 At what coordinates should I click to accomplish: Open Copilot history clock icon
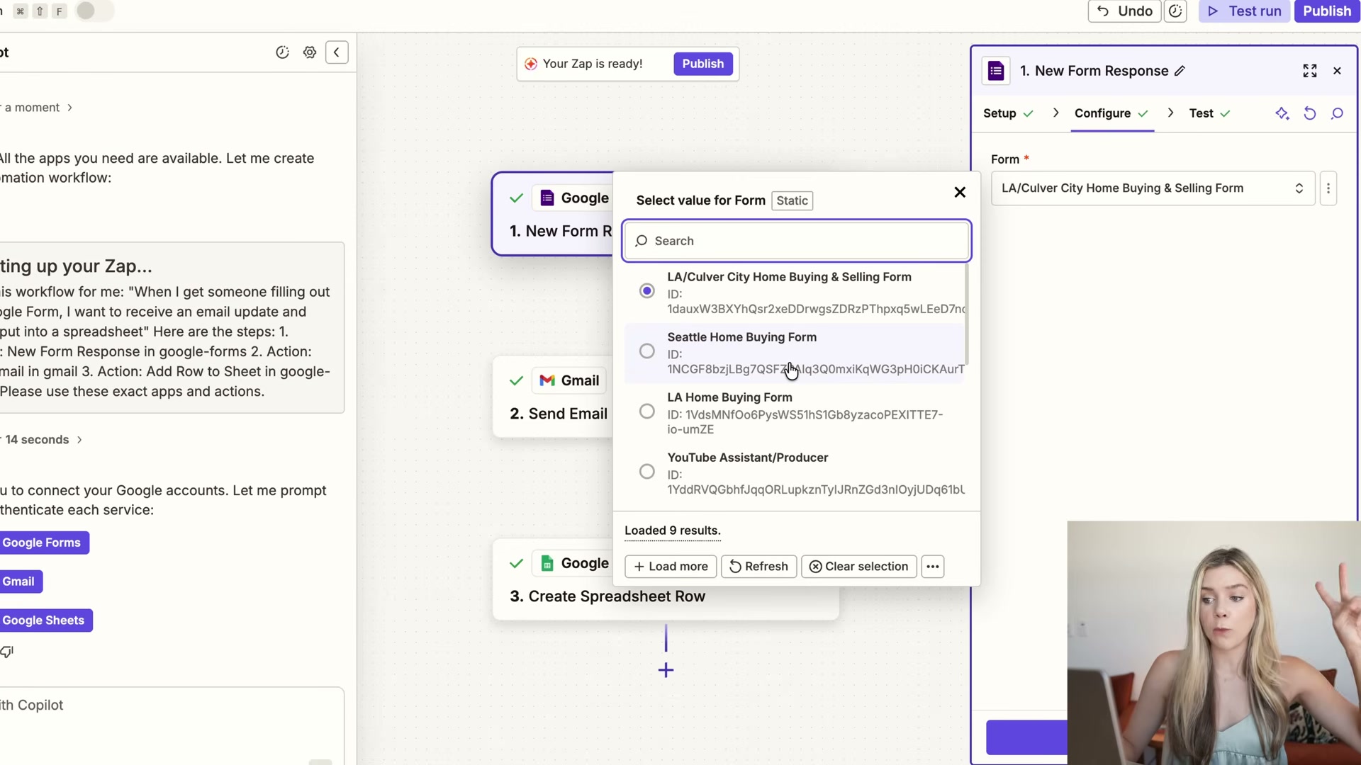point(282,52)
